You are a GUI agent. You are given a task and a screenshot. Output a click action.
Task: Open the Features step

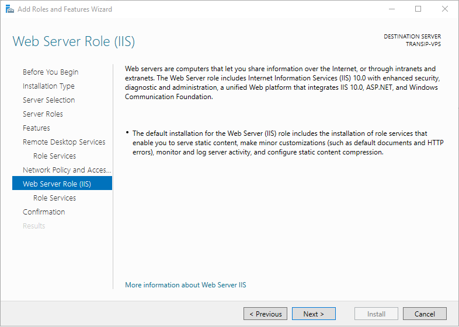point(36,128)
